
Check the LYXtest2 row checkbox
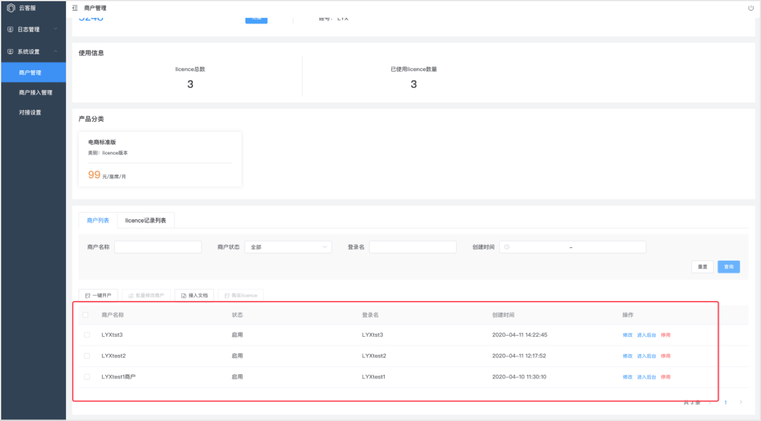click(86, 356)
